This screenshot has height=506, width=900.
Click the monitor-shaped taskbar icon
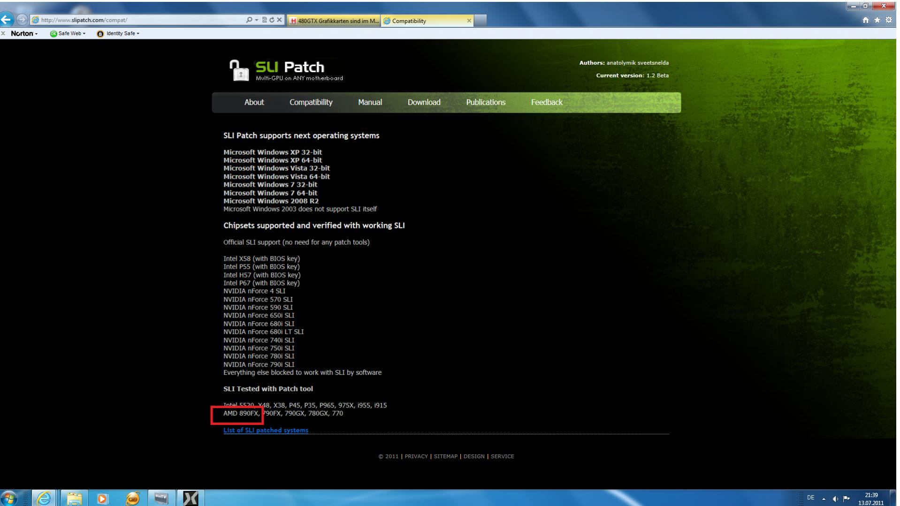pos(161,498)
